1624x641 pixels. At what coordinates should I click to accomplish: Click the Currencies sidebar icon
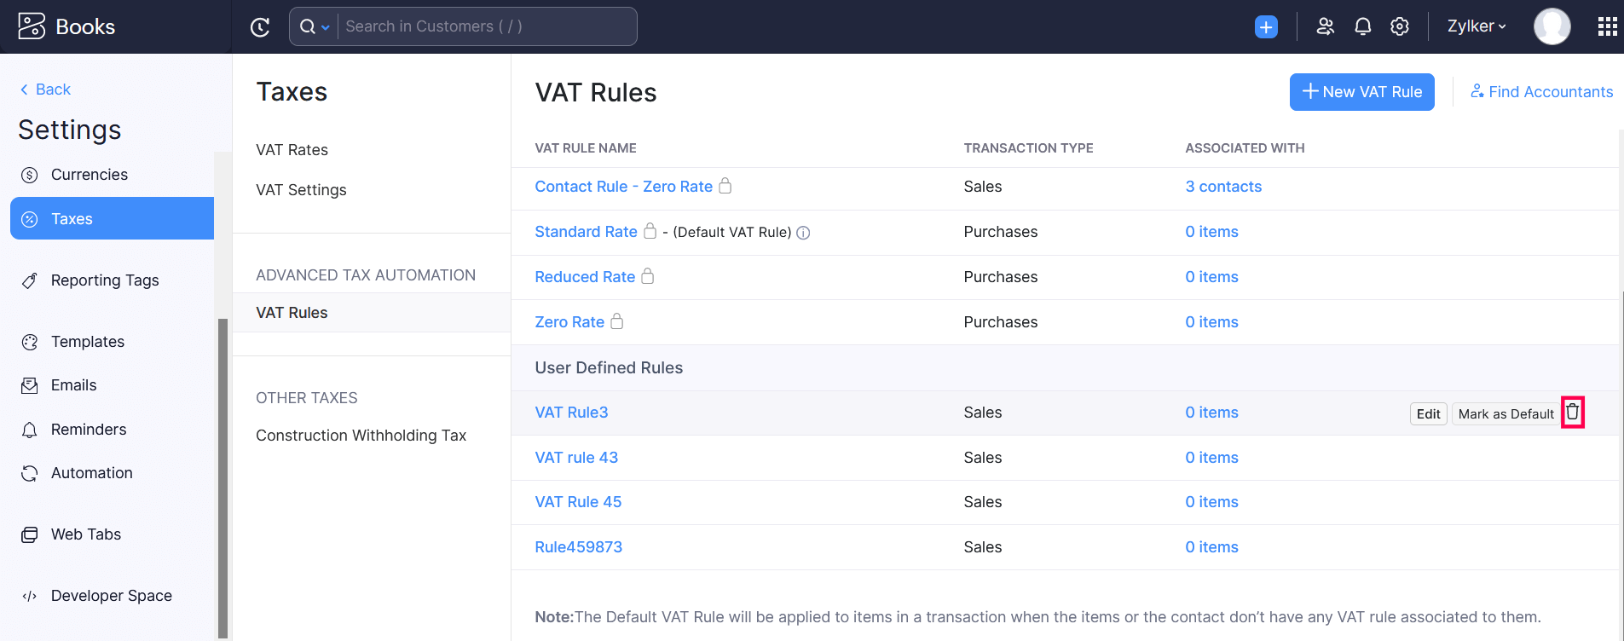31,174
